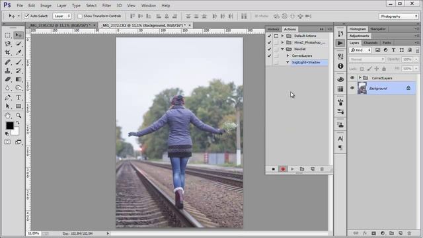Select the Horizontal Type tool
Screen dimensions: 423x238
tap(19, 98)
